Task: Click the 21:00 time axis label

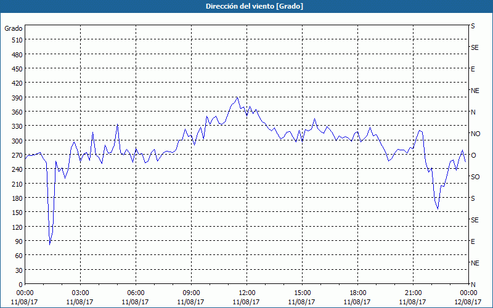Action: click(413, 293)
